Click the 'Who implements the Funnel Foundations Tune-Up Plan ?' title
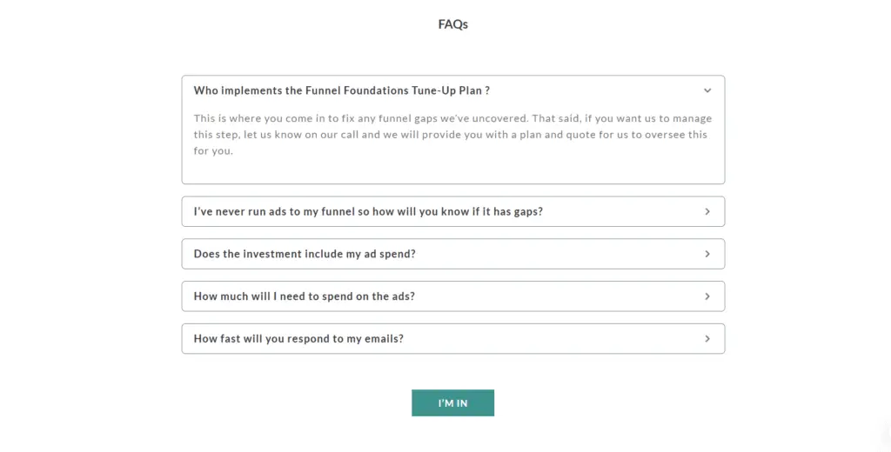 pyautogui.click(x=342, y=90)
